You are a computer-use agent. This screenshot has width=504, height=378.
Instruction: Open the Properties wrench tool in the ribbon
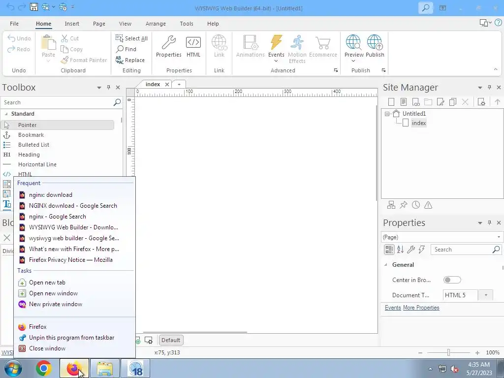click(168, 47)
